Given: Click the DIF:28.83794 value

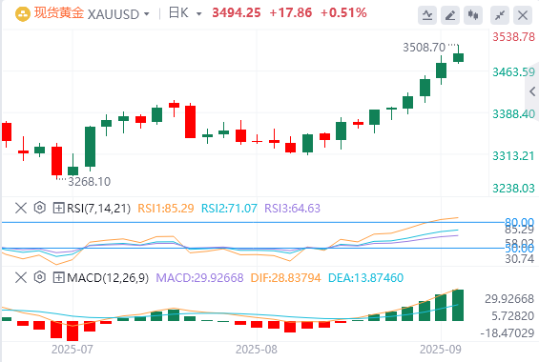Looking at the screenshot, I should [x=285, y=277].
